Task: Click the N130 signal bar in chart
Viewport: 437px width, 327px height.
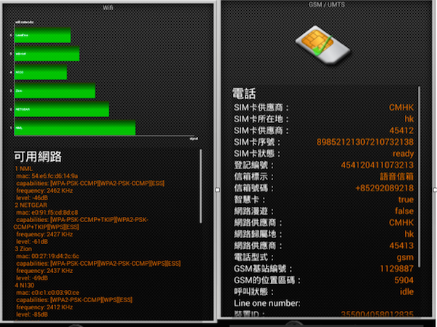Action: [x=40, y=72]
